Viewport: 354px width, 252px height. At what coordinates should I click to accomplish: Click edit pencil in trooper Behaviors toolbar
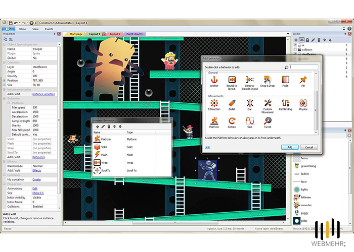(103, 127)
